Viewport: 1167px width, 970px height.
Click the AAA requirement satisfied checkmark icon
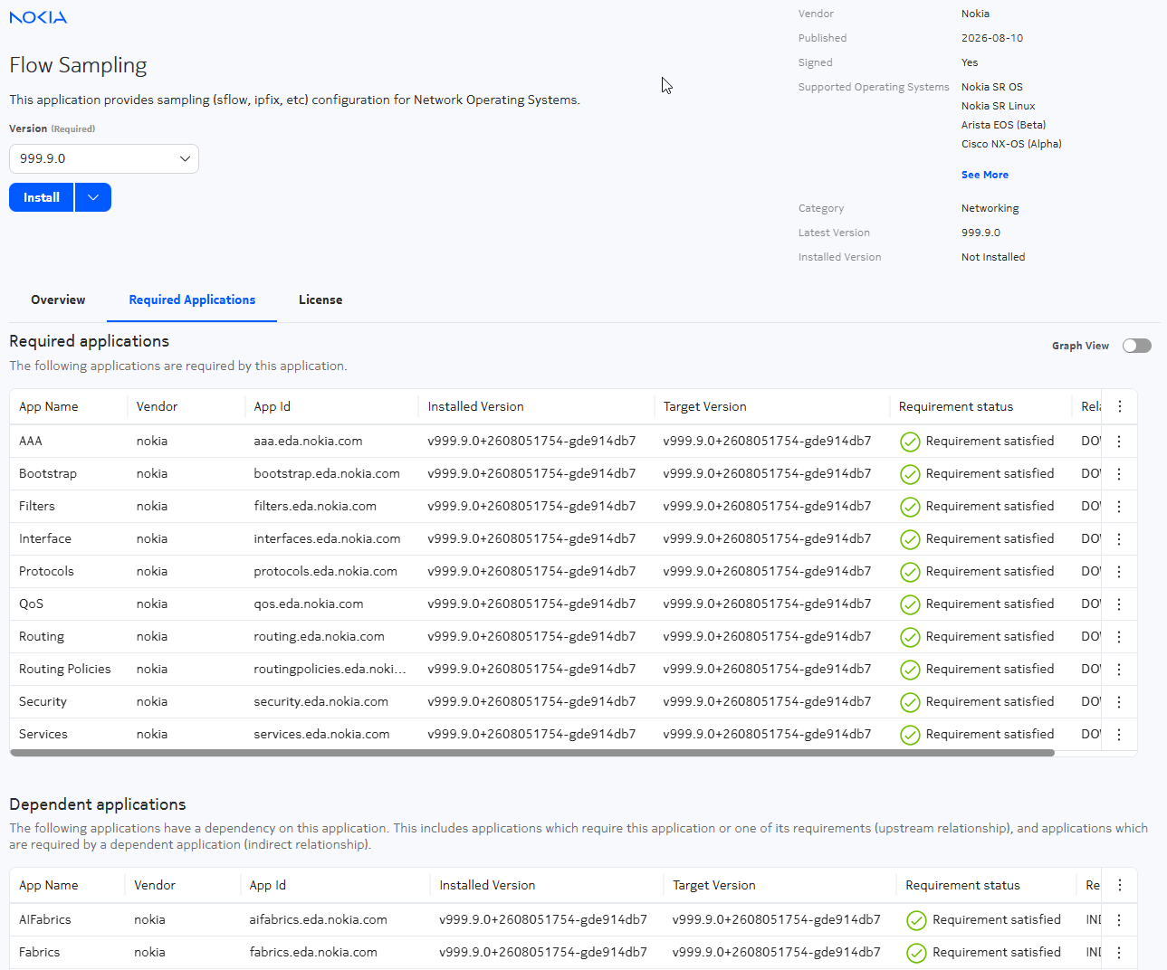(x=910, y=442)
